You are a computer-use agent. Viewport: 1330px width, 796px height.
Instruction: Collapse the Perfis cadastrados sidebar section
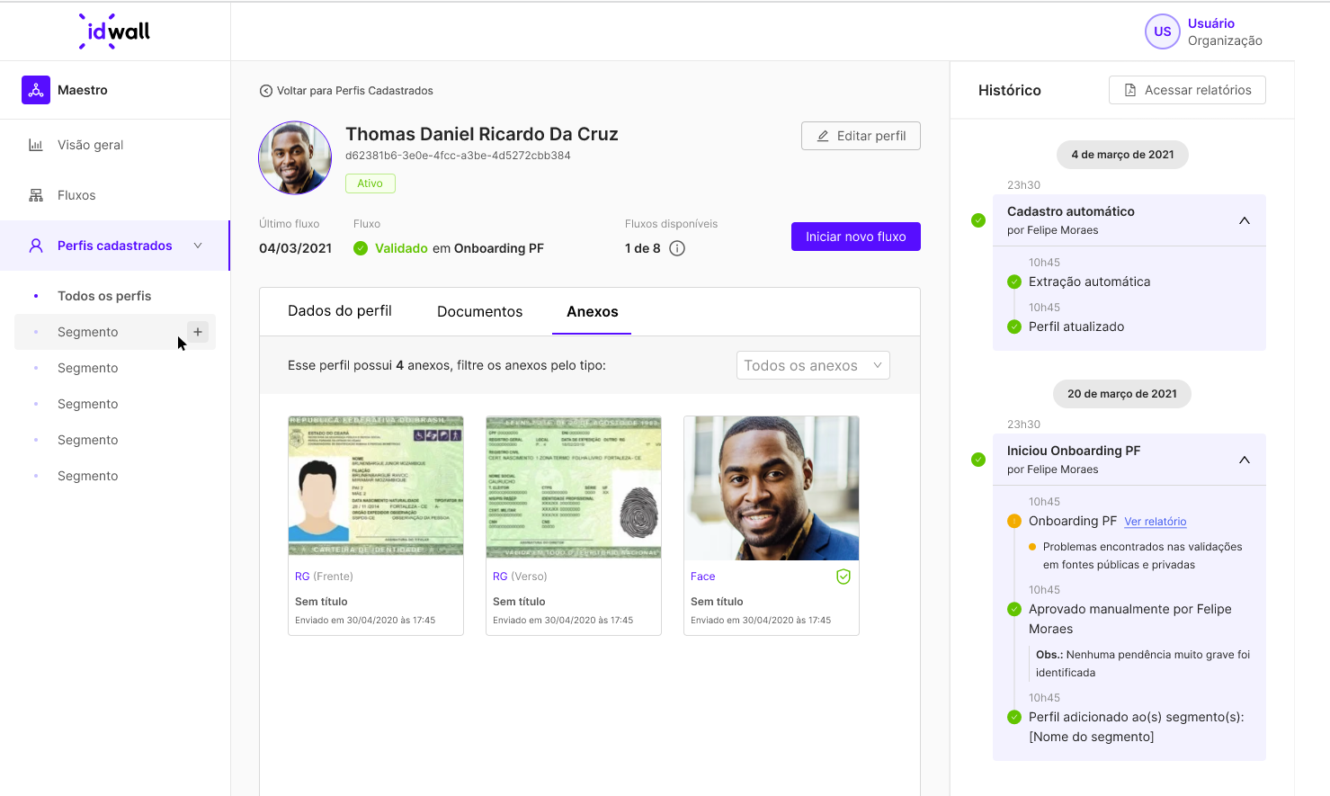coord(198,245)
